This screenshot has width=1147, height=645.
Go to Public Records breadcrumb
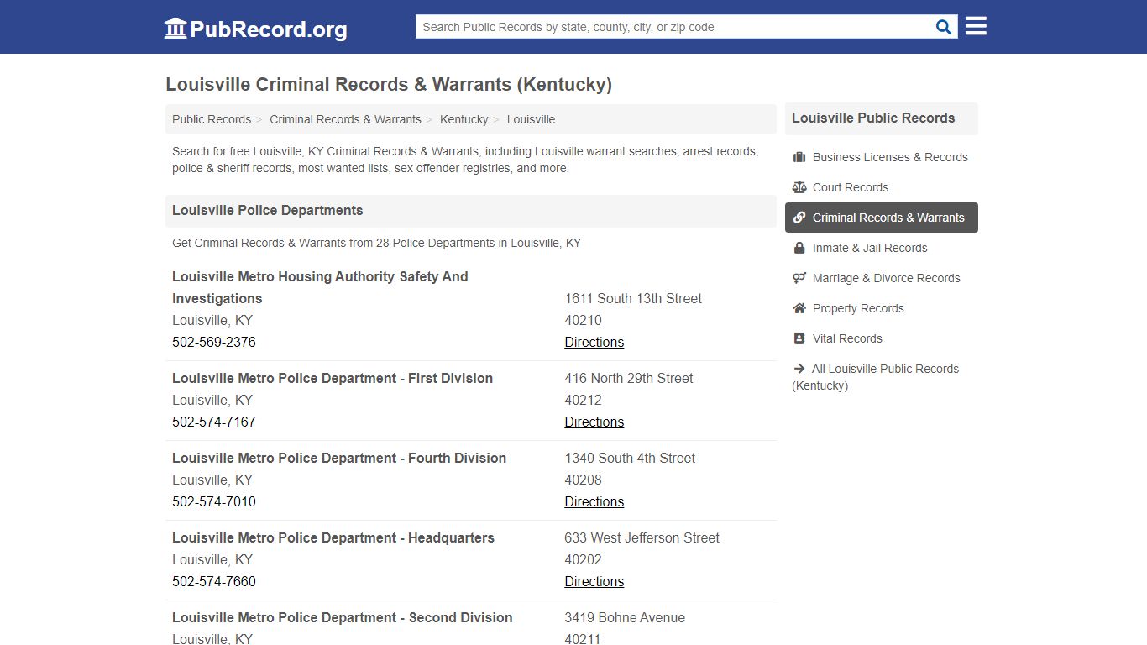point(212,119)
